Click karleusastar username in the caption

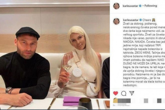pyautogui.click(x=131, y=20)
